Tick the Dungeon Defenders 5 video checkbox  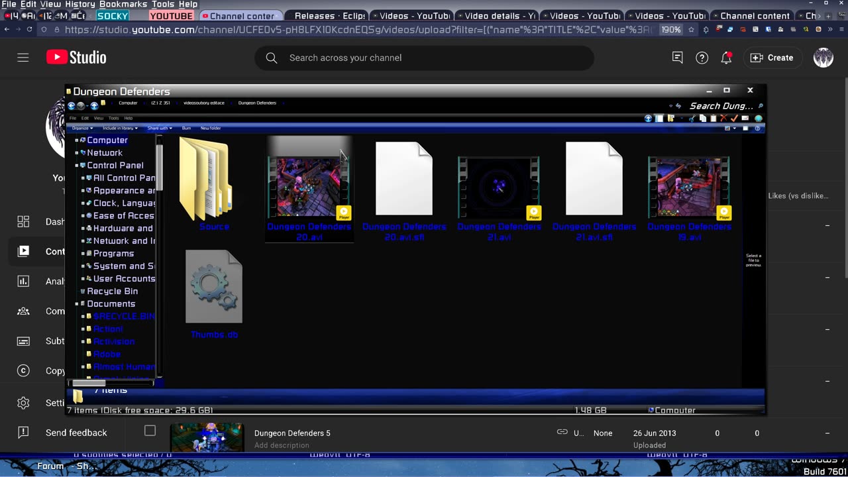pos(150,431)
